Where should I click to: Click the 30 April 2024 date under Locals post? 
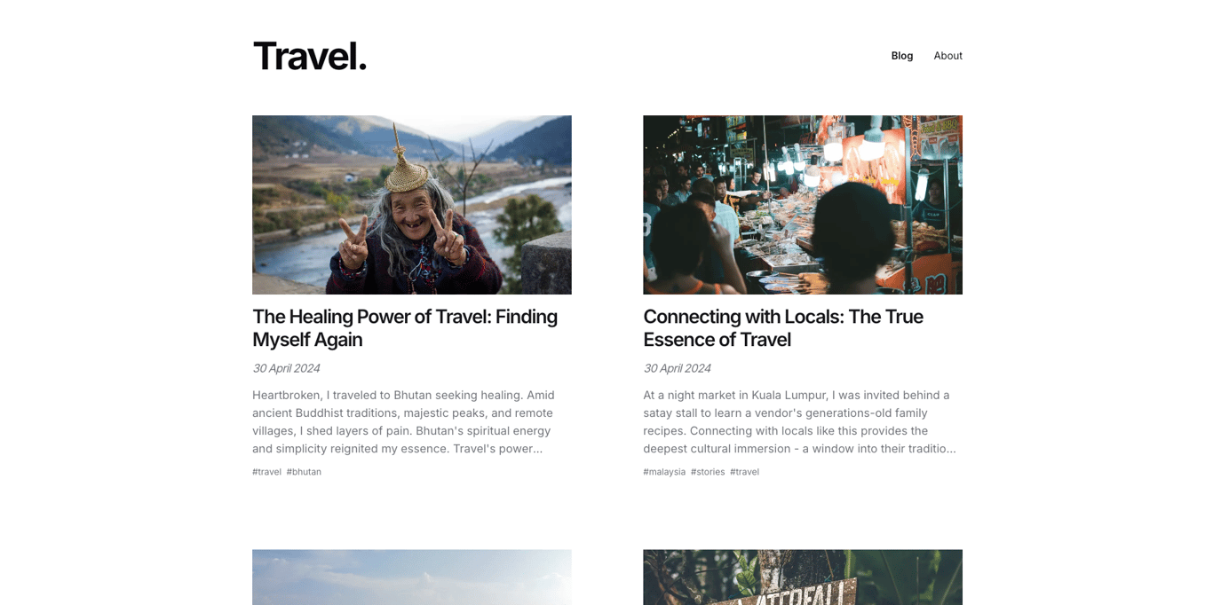tap(677, 368)
